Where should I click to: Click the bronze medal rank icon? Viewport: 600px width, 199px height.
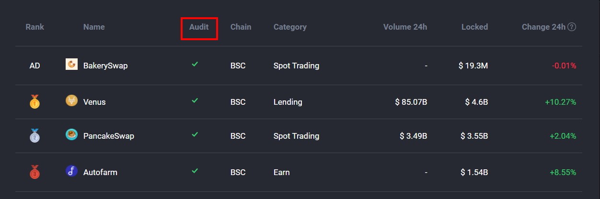coord(35,172)
